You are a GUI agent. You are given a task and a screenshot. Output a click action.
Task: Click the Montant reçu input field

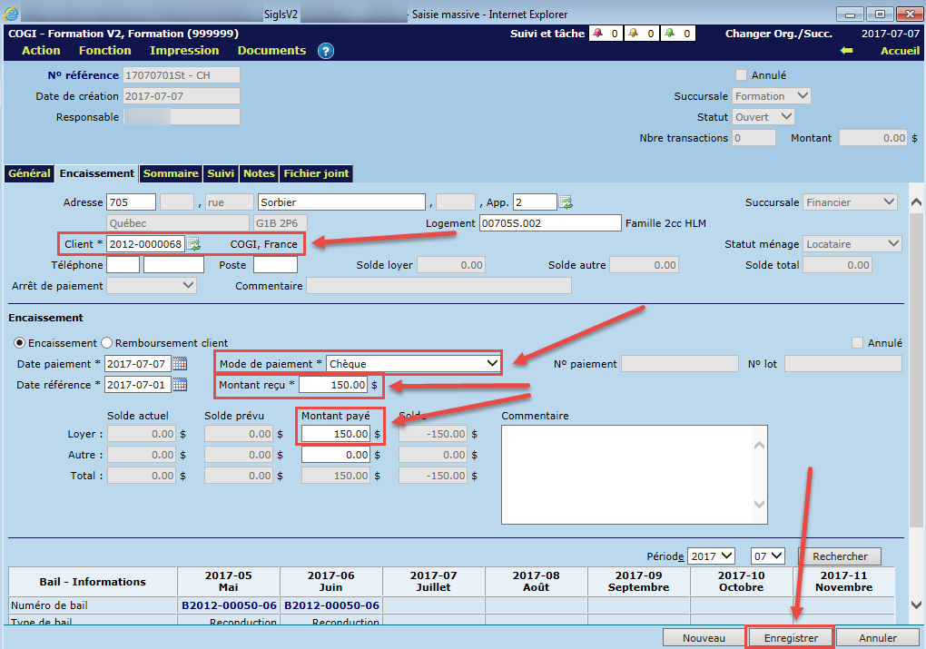332,385
